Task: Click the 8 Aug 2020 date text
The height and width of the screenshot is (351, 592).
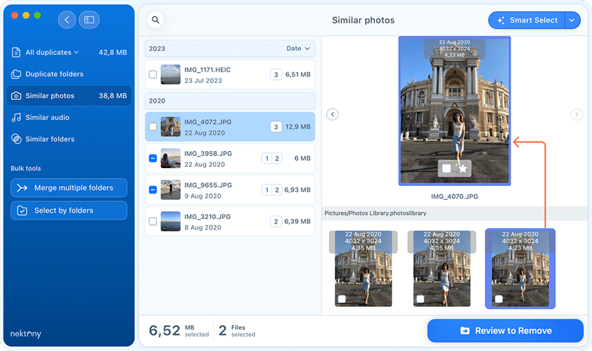Action: click(203, 227)
